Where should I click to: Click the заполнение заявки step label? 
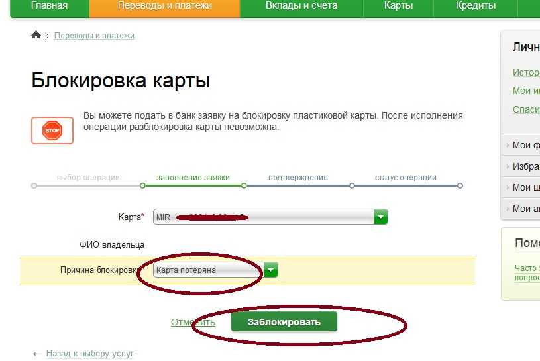[193, 178]
